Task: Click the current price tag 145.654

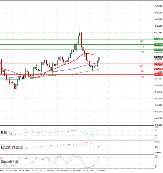Action: [x=158, y=57]
